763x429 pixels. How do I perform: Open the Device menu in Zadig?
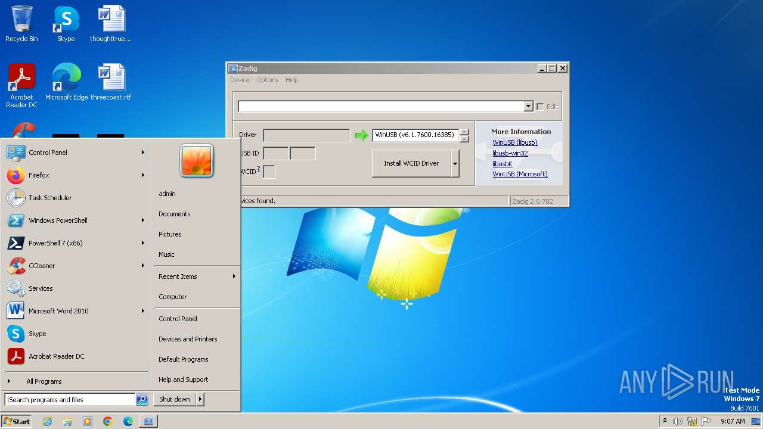pos(240,80)
